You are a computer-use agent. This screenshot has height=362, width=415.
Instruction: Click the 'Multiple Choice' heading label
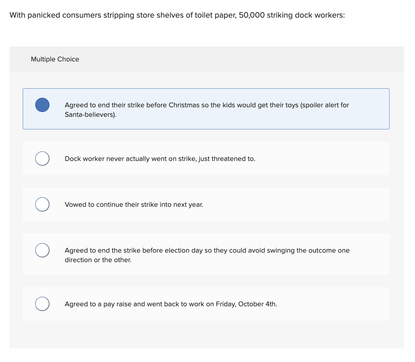point(55,59)
